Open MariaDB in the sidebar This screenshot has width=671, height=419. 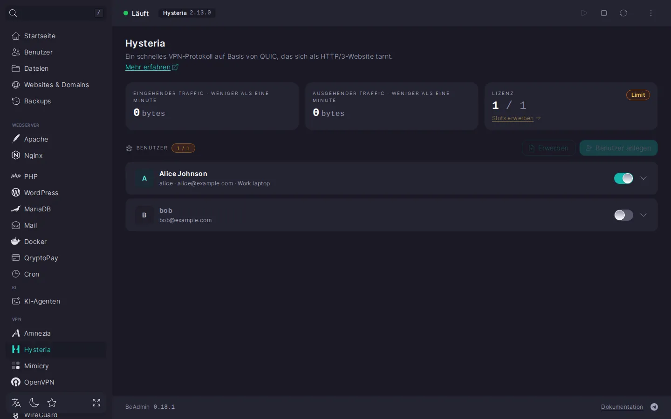pos(56,209)
